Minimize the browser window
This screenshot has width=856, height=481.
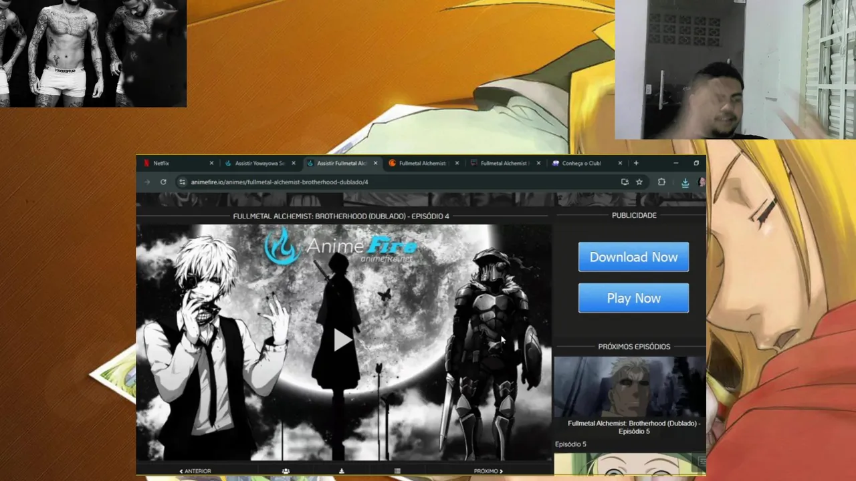(x=675, y=163)
